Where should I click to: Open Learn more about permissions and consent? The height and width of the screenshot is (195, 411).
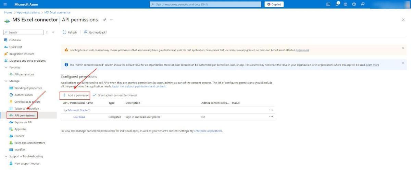coord(139,86)
